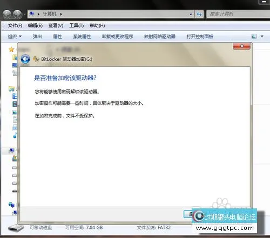Click 系统属性 in the toolbar
270x238 pixels.
(x=82, y=37)
